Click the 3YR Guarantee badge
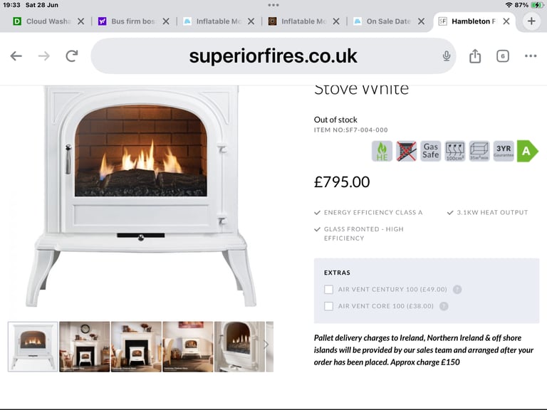Viewport: 547px width, 410px height. click(x=504, y=151)
